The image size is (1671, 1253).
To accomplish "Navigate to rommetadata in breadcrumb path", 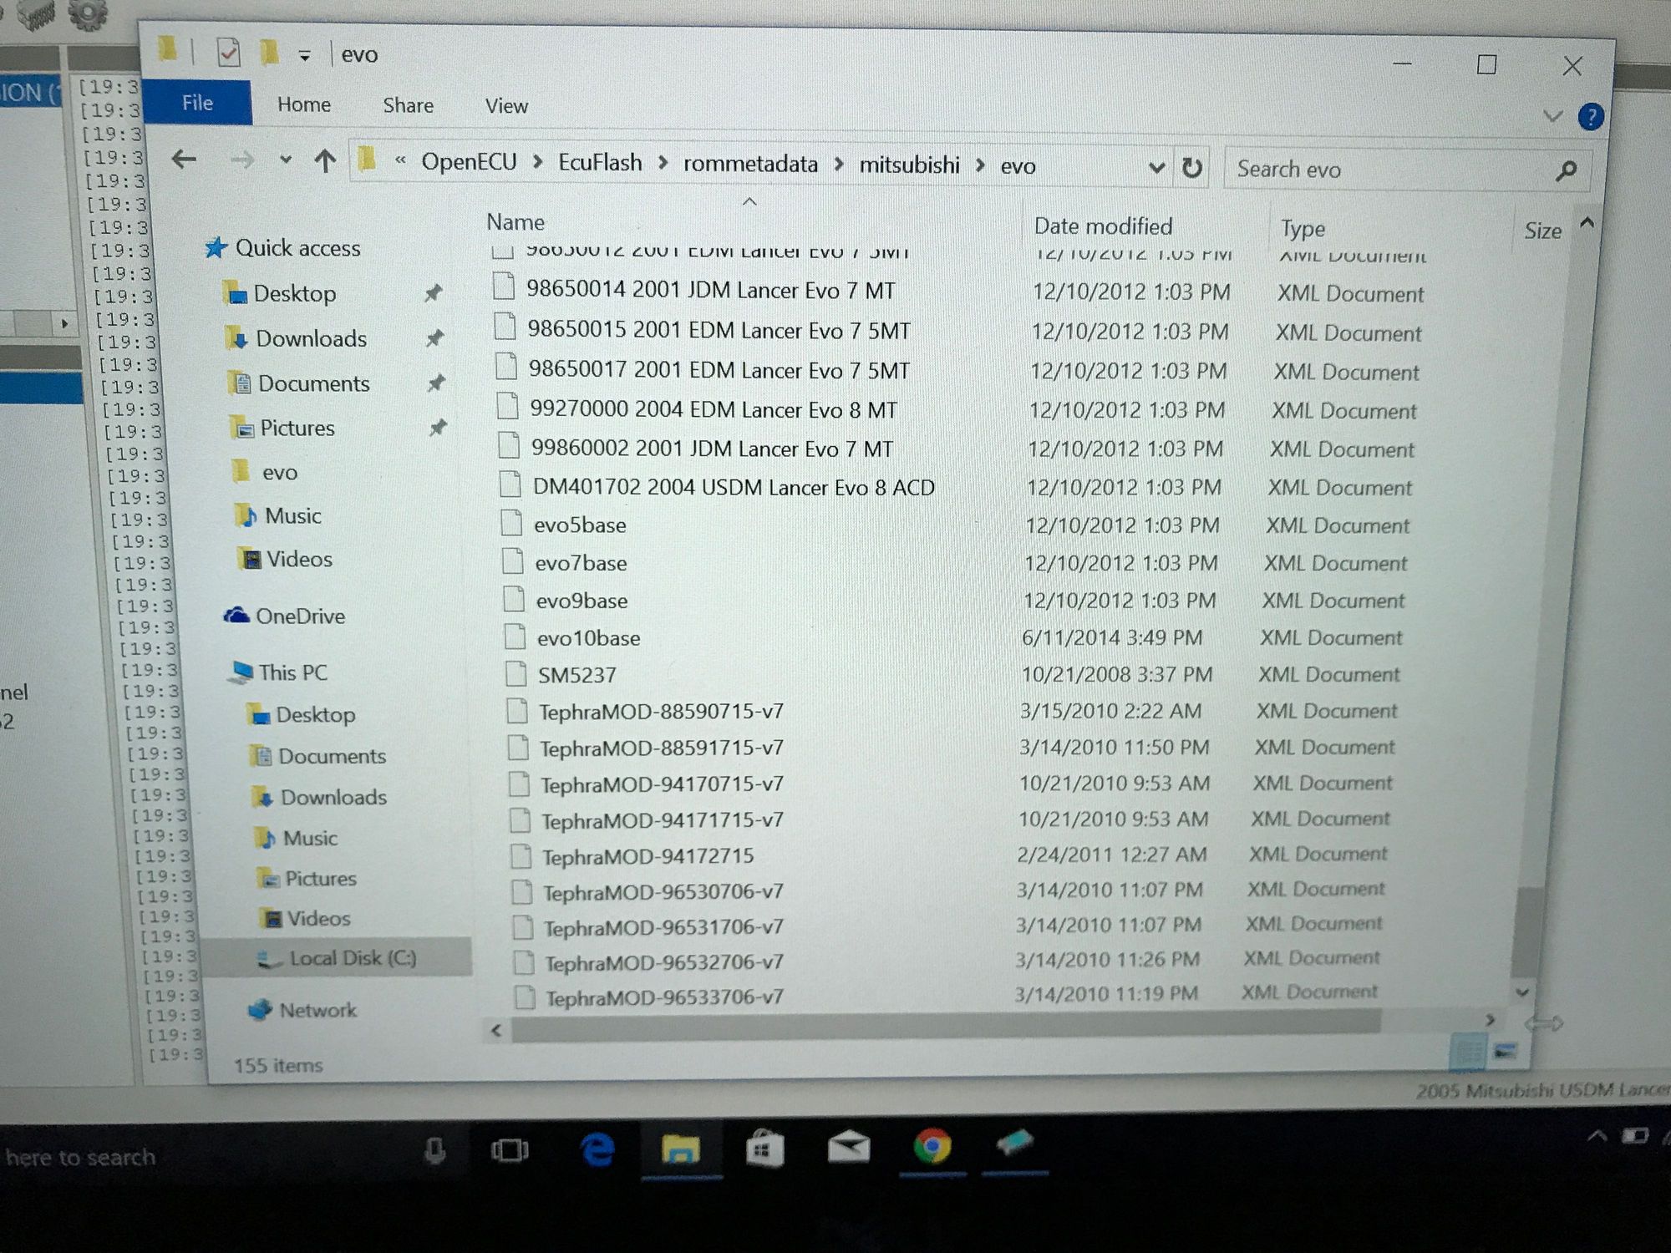I will [x=750, y=164].
